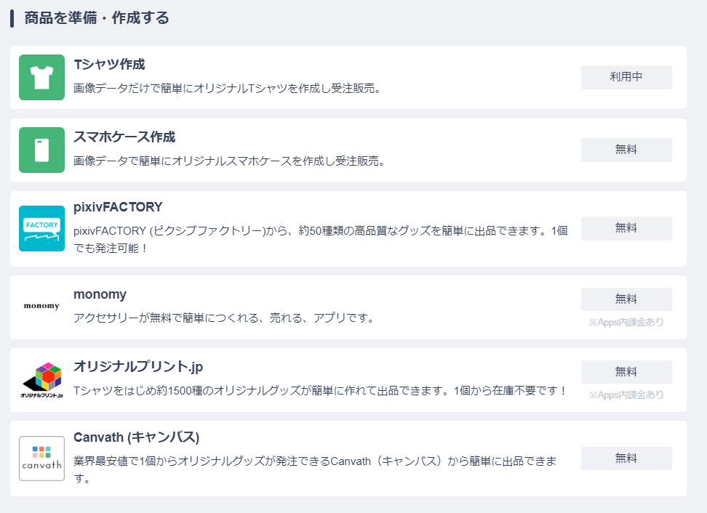Open the Tシャツ作成 title link
The height and width of the screenshot is (513, 707).
tap(109, 65)
